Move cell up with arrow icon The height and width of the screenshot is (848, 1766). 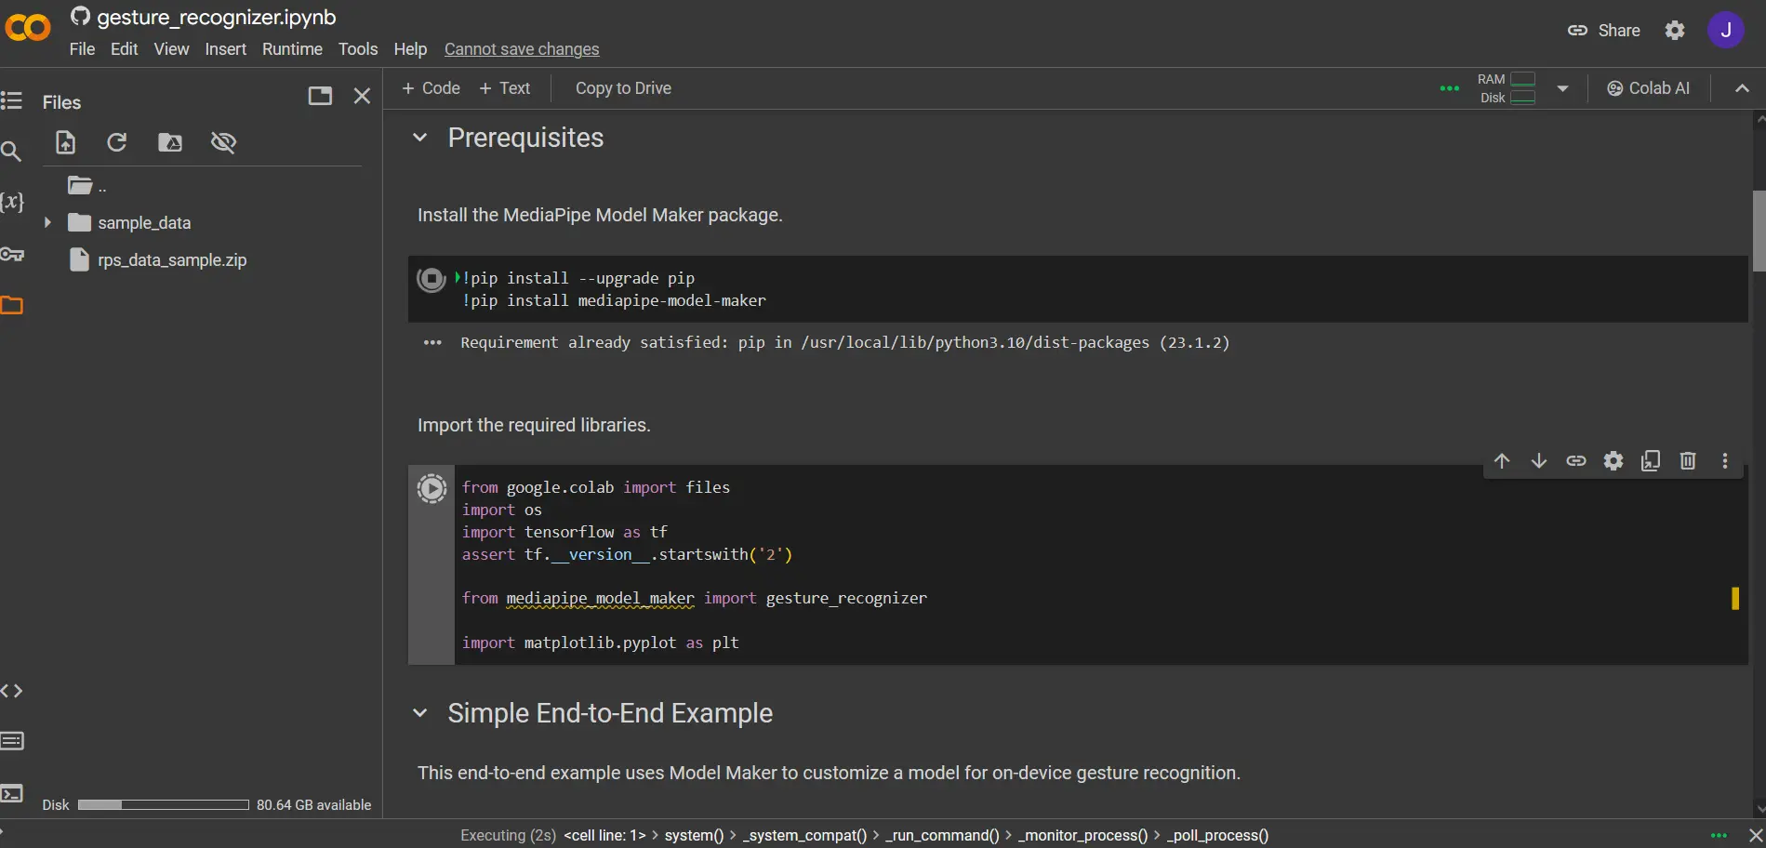tap(1502, 461)
